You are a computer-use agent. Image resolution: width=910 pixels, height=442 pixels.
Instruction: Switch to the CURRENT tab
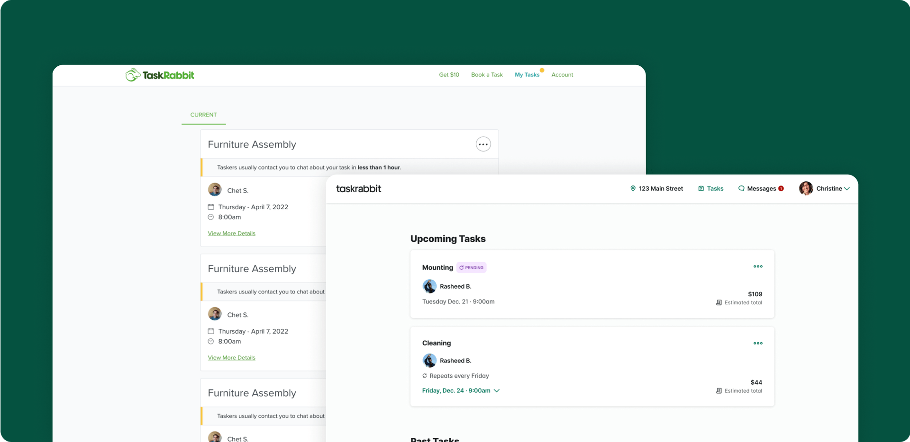pos(203,115)
